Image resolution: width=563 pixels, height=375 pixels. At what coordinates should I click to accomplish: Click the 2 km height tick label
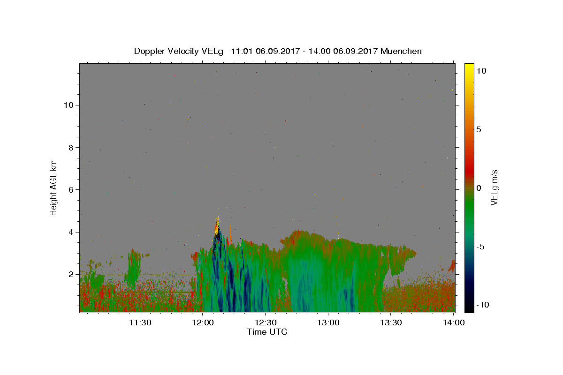71,274
